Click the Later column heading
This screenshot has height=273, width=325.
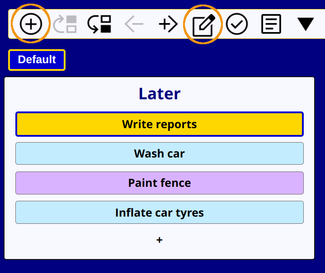coord(160,94)
